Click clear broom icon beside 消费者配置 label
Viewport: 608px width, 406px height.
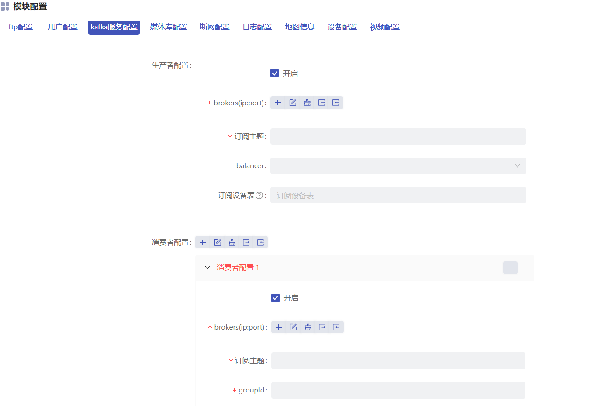coord(232,242)
